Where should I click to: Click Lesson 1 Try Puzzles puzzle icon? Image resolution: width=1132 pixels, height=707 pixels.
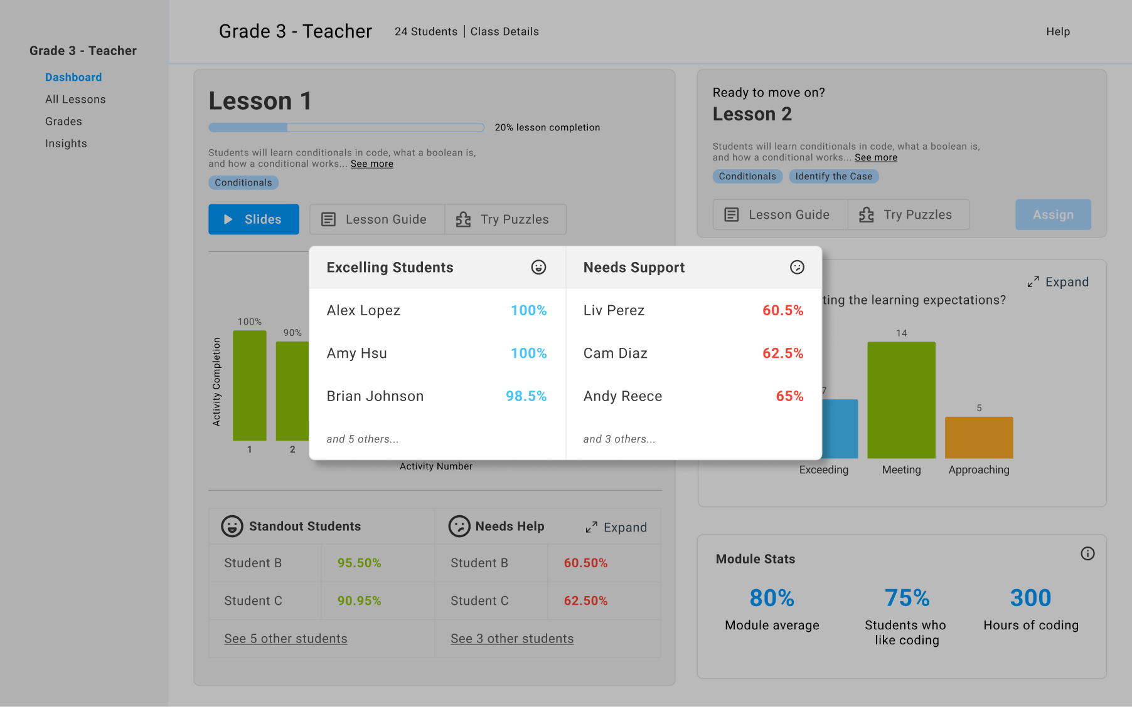[464, 219]
